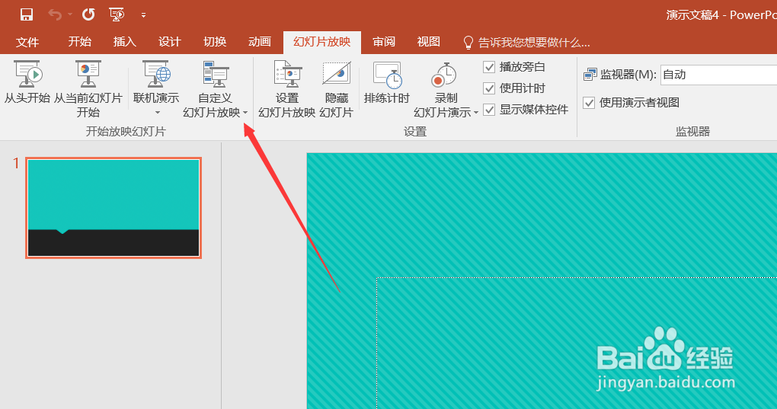Image resolution: width=777 pixels, height=409 pixels.
Task: Expand the 联机演示 dropdown arrow
Action: pyautogui.click(x=158, y=113)
